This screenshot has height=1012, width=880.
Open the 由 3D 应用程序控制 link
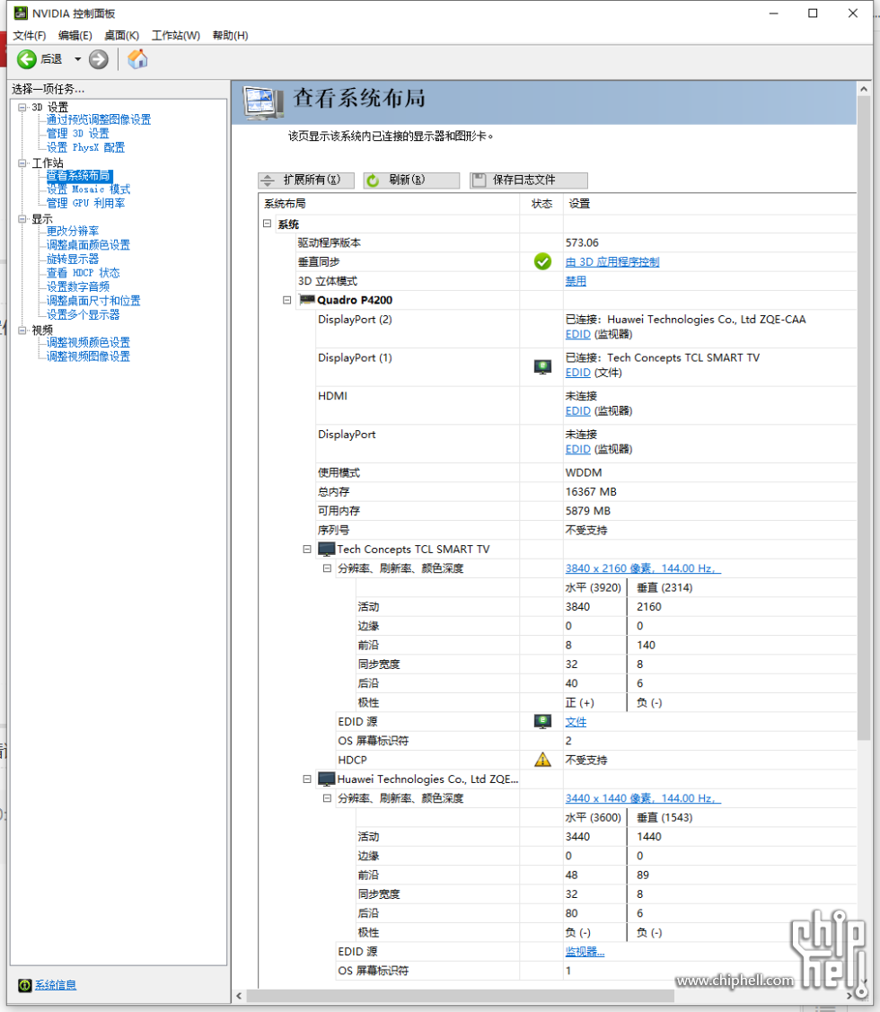click(x=612, y=261)
